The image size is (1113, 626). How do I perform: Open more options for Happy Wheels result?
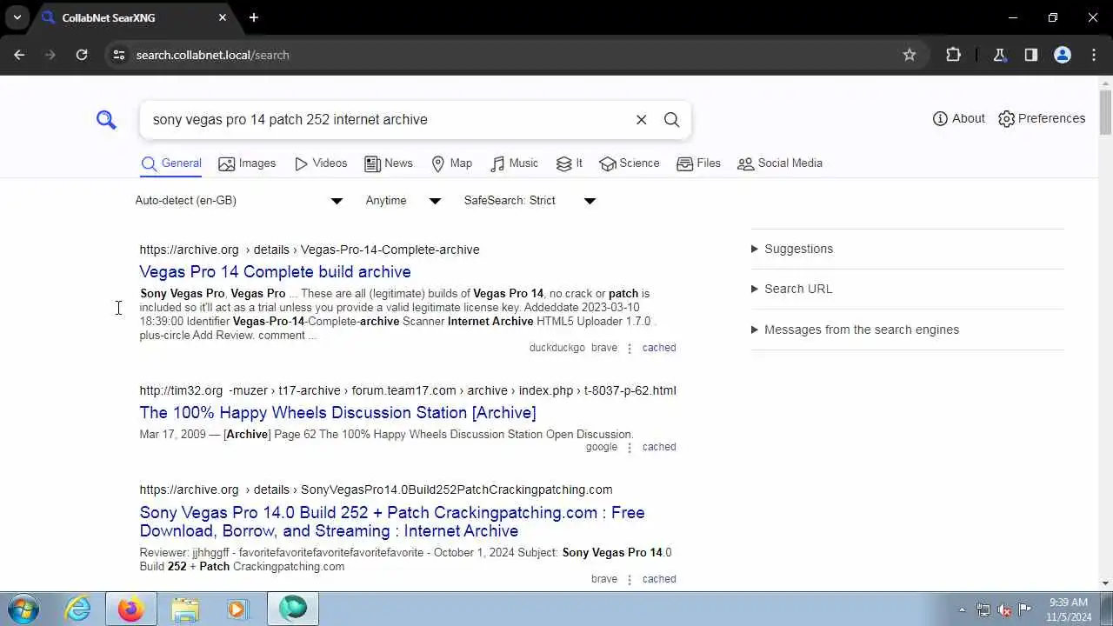point(630,447)
